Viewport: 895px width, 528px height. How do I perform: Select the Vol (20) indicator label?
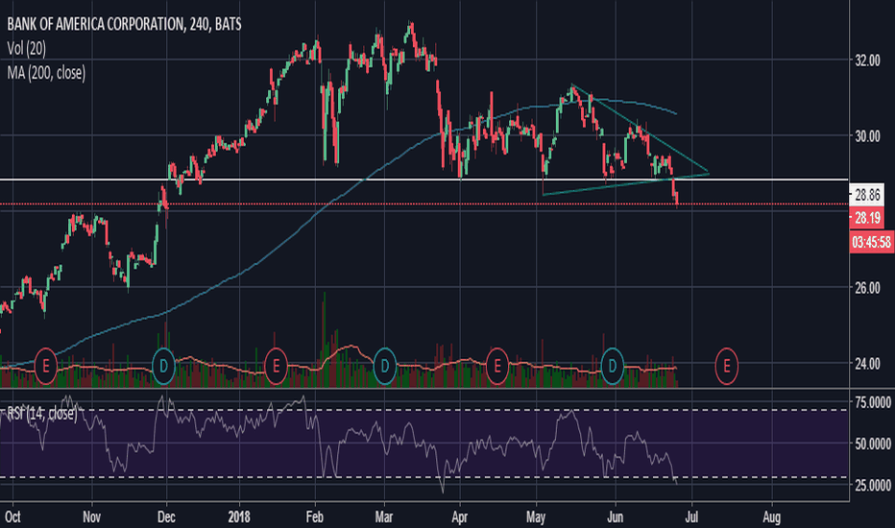[x=26, y=49]
